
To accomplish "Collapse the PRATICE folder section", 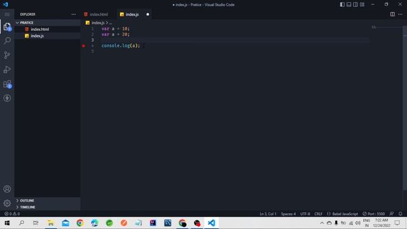I will click(x=47, y=23).
